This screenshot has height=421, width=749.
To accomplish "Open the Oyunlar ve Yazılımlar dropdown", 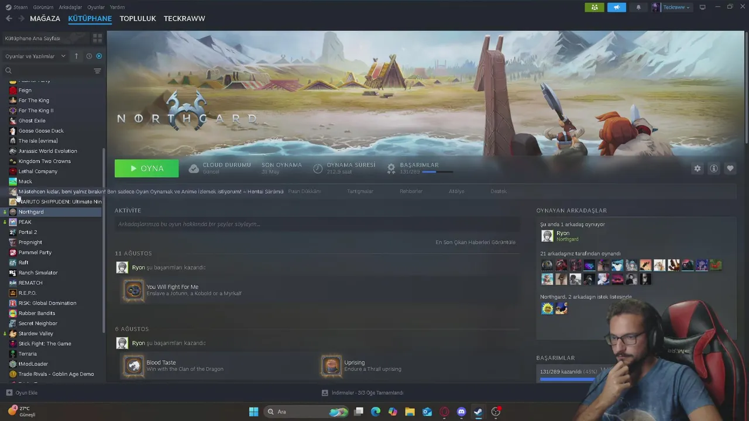I will pos(35,56).
